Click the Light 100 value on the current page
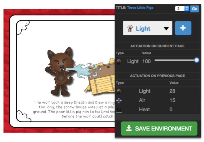The image size is (204, 142). [147, 61]
